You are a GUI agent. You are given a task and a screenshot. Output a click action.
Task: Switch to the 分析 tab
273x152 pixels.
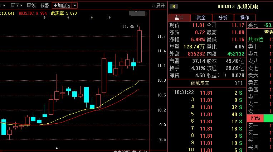point(223,18)
